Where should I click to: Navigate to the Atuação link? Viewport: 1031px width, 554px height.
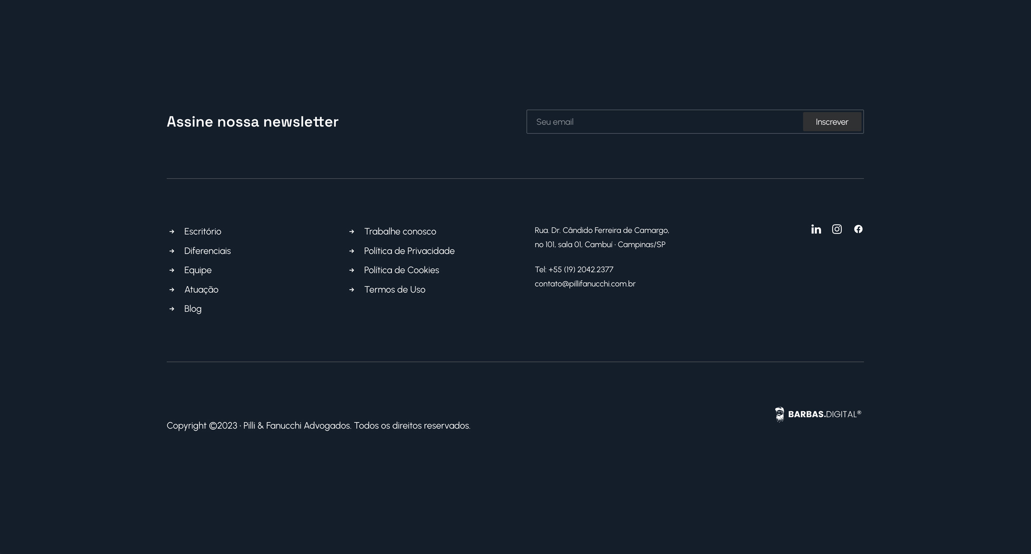click(201, 290)
